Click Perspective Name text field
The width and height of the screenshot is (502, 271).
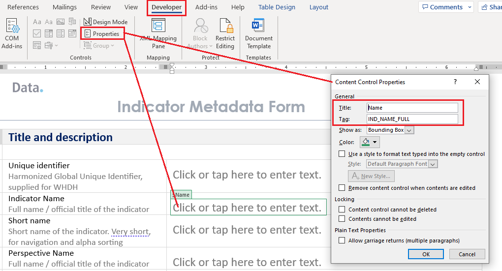pos(247,262)
